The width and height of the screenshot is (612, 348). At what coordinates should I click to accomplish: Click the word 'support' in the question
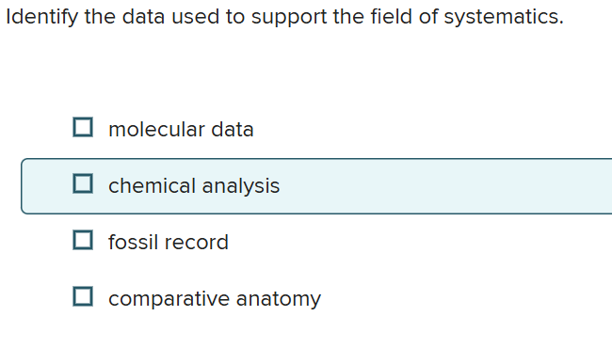(289, 18)
